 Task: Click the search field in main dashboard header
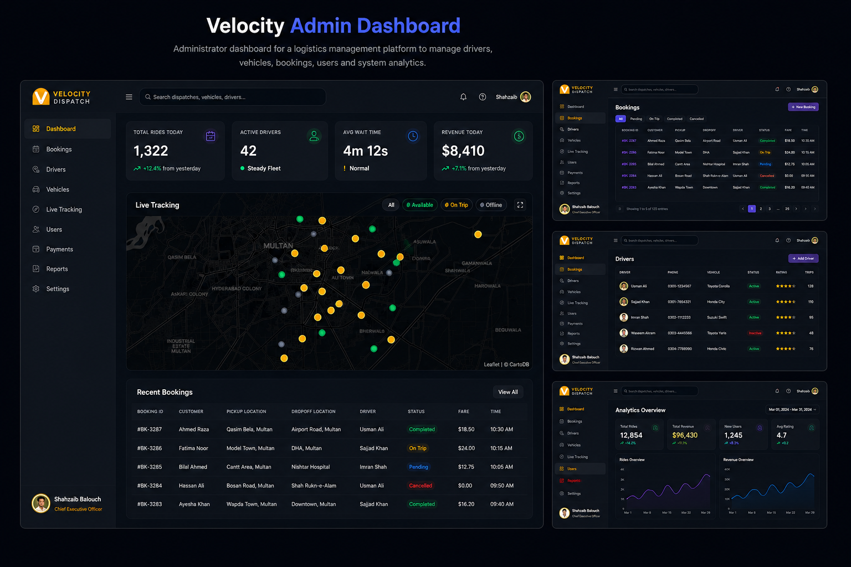coord(233,97)
